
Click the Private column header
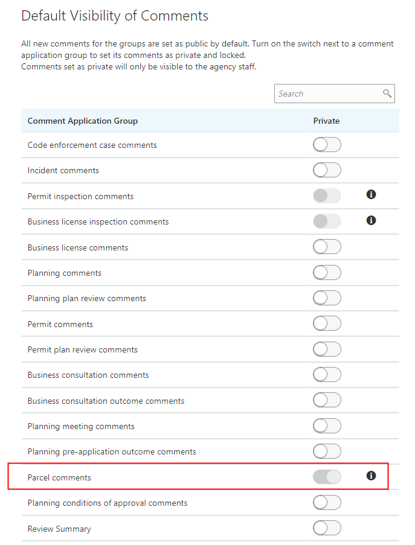coord(326,121)
